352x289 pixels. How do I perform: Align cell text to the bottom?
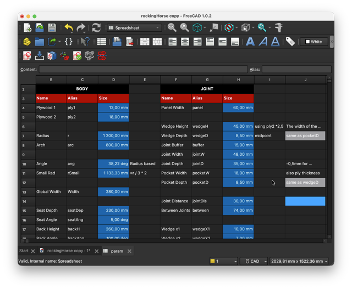(235, 42)
